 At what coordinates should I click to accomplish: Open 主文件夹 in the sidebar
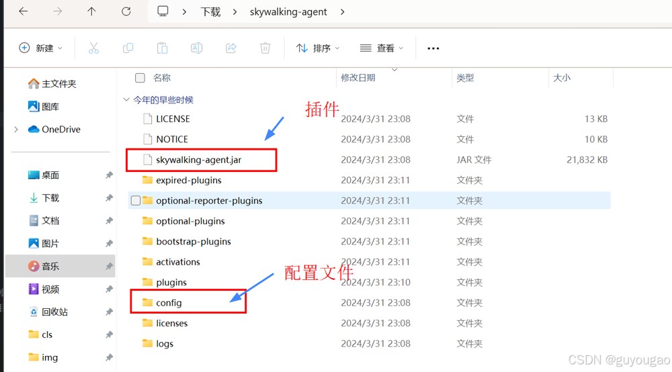coord(52,83)
